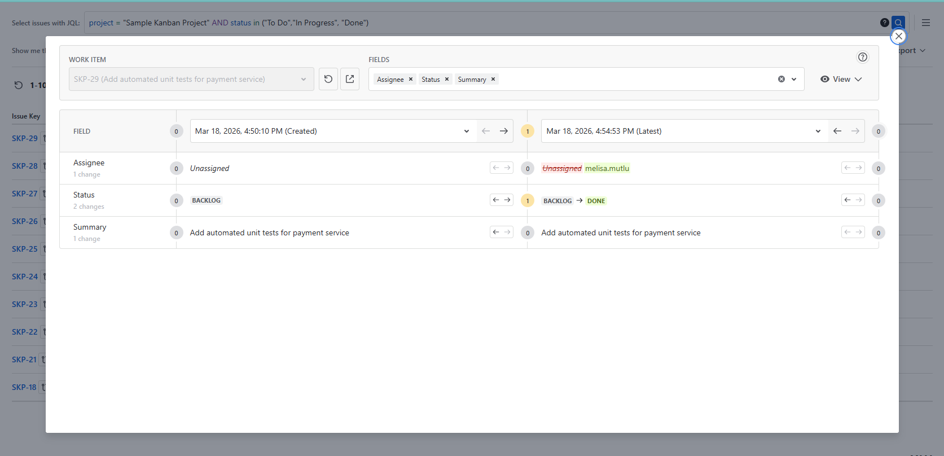Expand the Latest version date dropdown
This screenshot has height=456, width=944.
click(818, 131)
